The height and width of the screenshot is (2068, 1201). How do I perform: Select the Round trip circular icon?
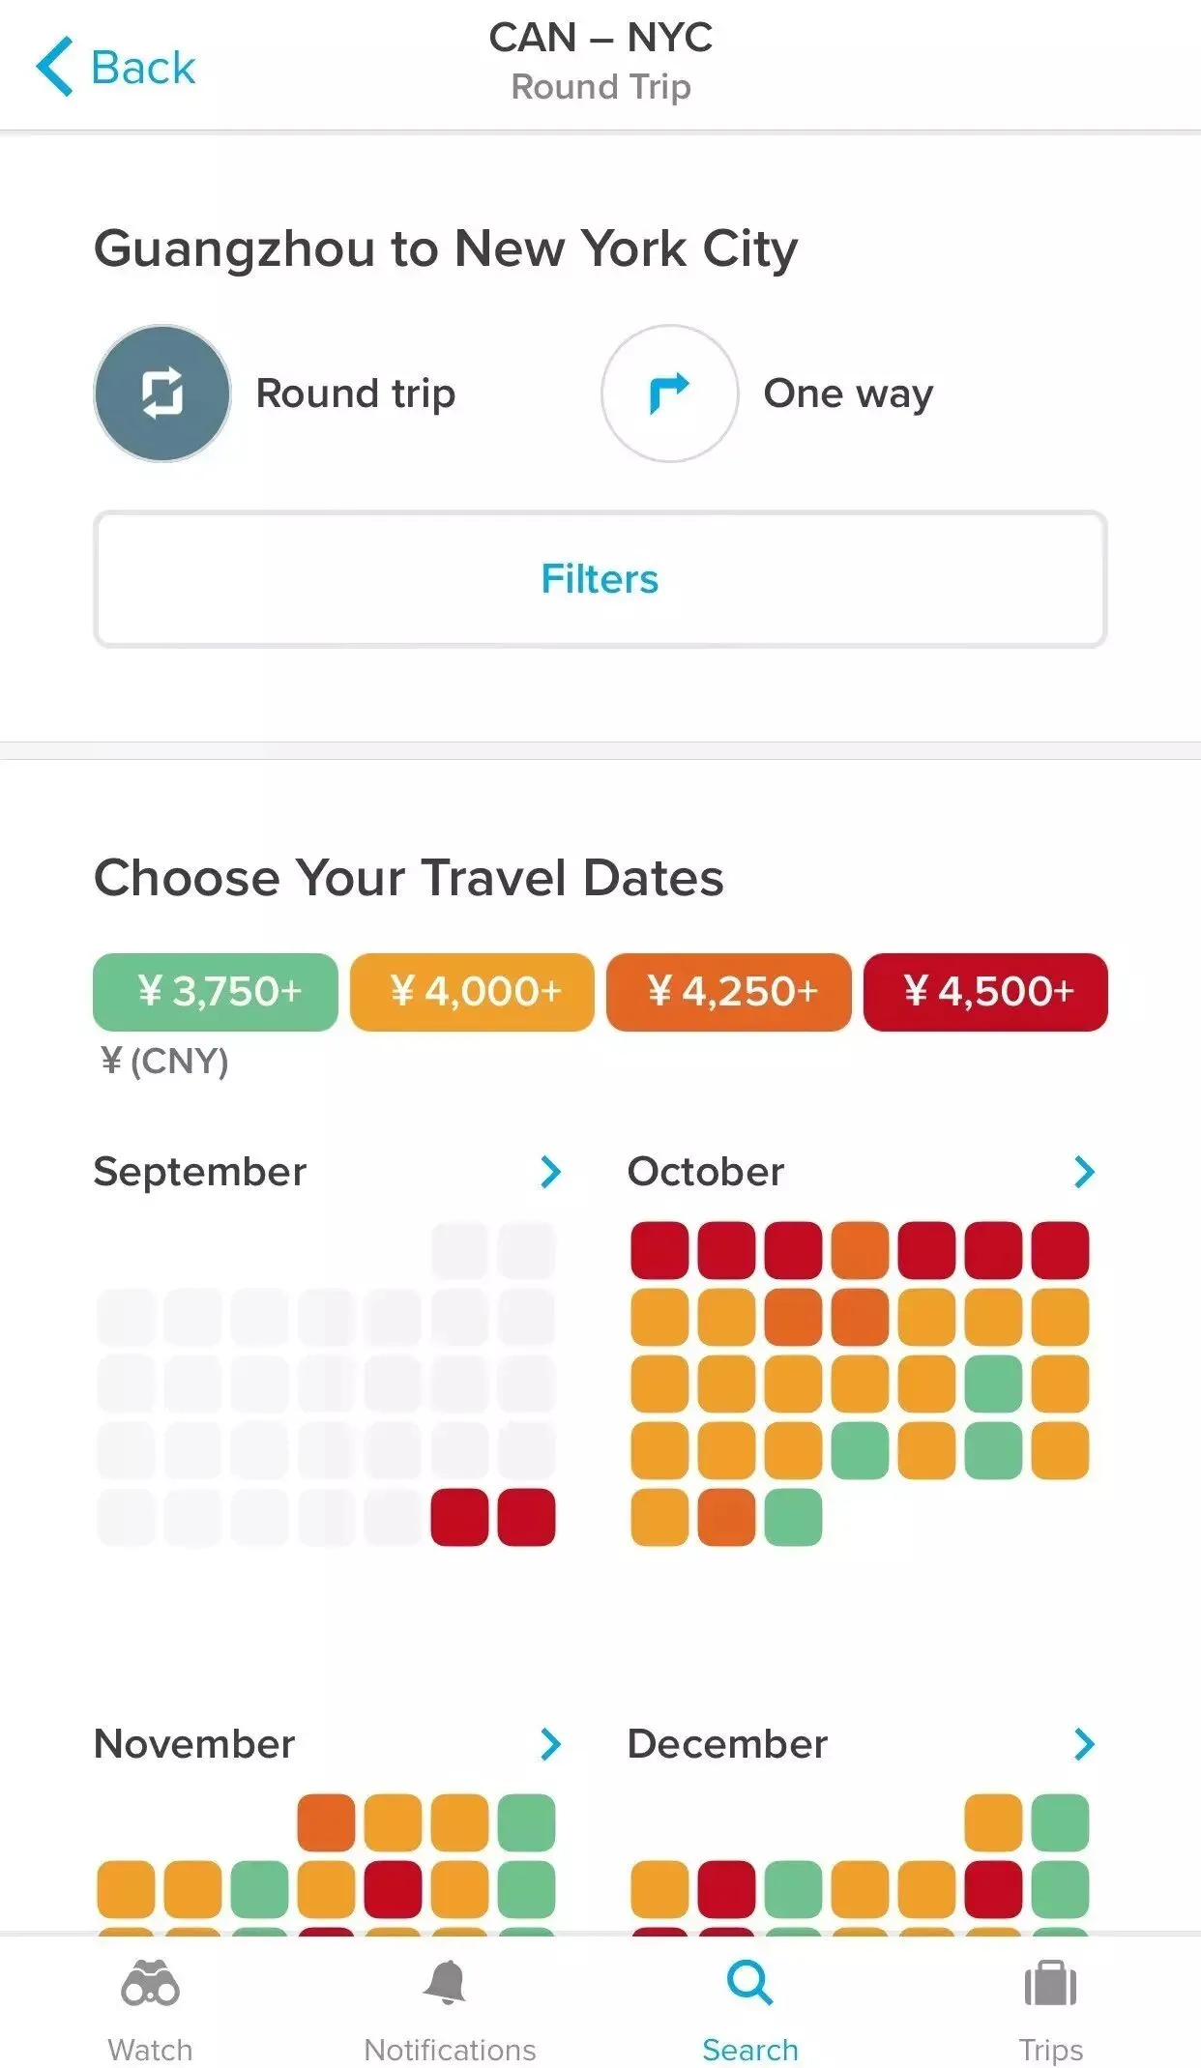click(x=162, y=393)
